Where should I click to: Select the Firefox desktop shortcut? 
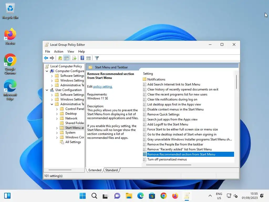pos(10,36)
